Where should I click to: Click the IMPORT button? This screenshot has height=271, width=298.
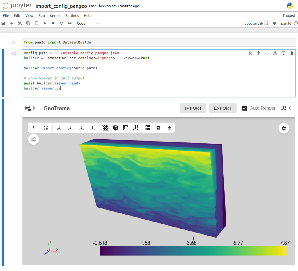tap(193, 108)
